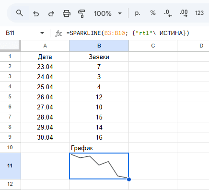The image size is (209, 190).
Task: Select cell with date 29.04
Action: [x=45, y=127]
